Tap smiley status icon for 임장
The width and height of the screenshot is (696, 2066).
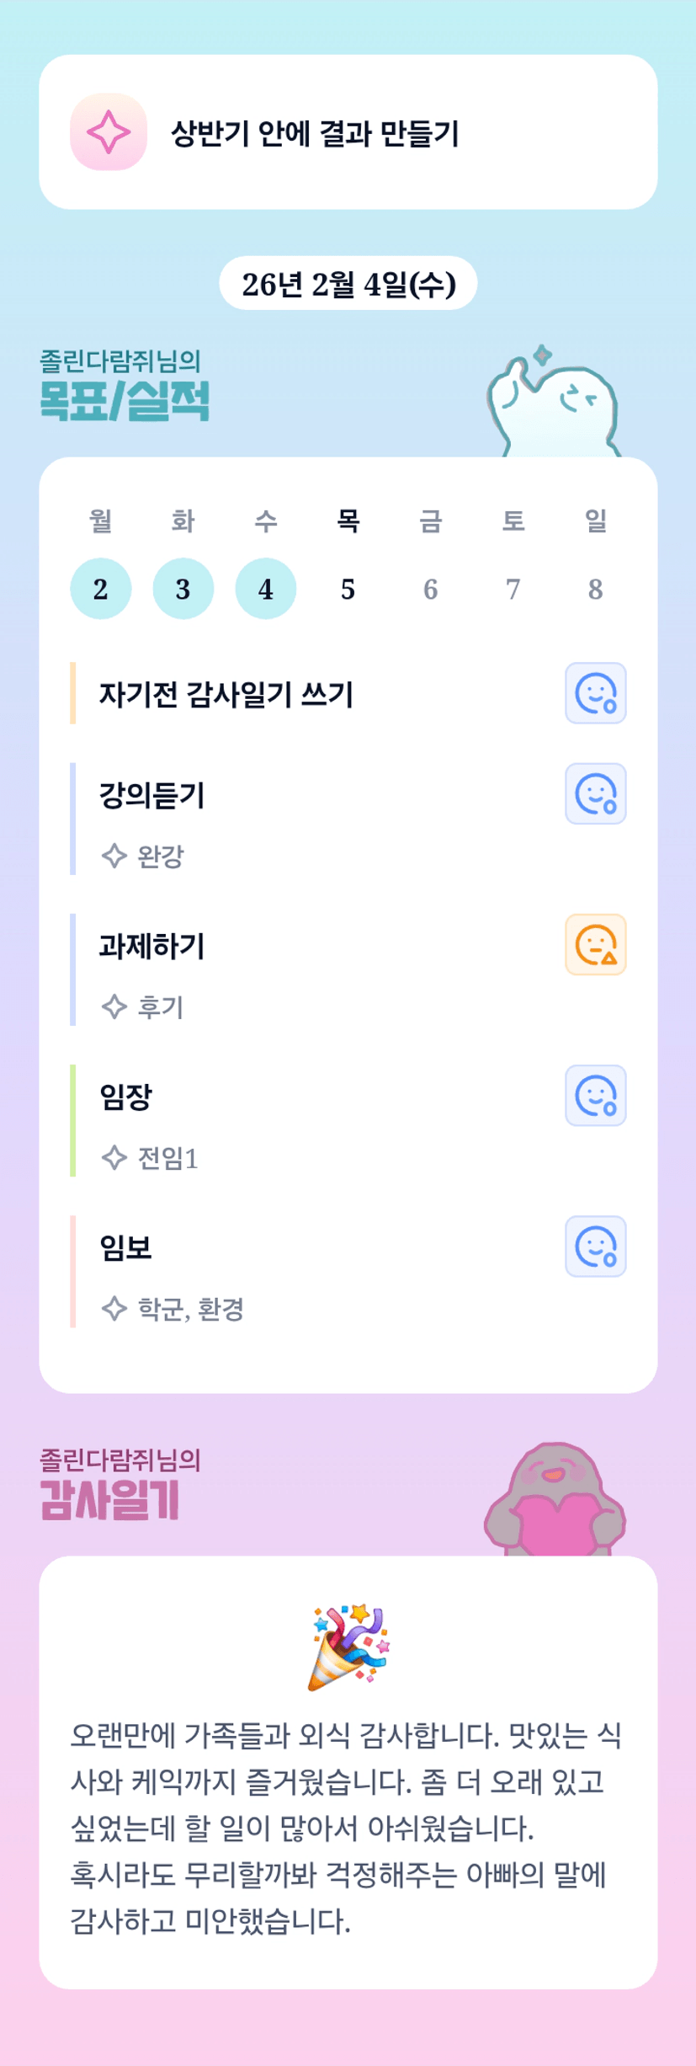coord(595,1095)
